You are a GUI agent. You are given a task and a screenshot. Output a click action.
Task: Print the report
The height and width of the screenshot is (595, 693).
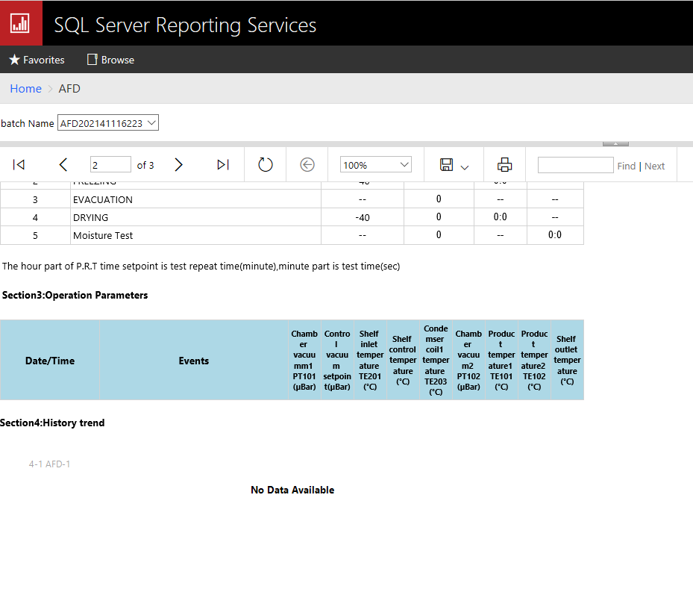coord(504,164)
